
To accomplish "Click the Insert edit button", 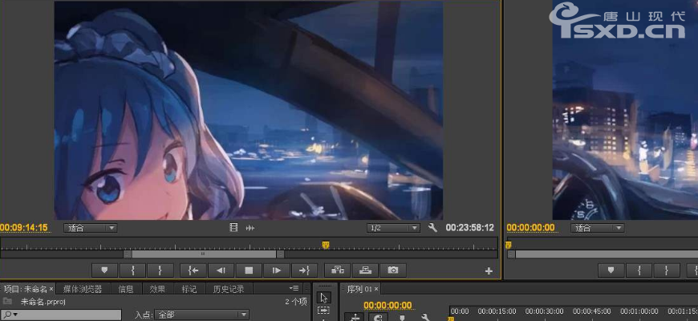I will (x=338, y=270).
